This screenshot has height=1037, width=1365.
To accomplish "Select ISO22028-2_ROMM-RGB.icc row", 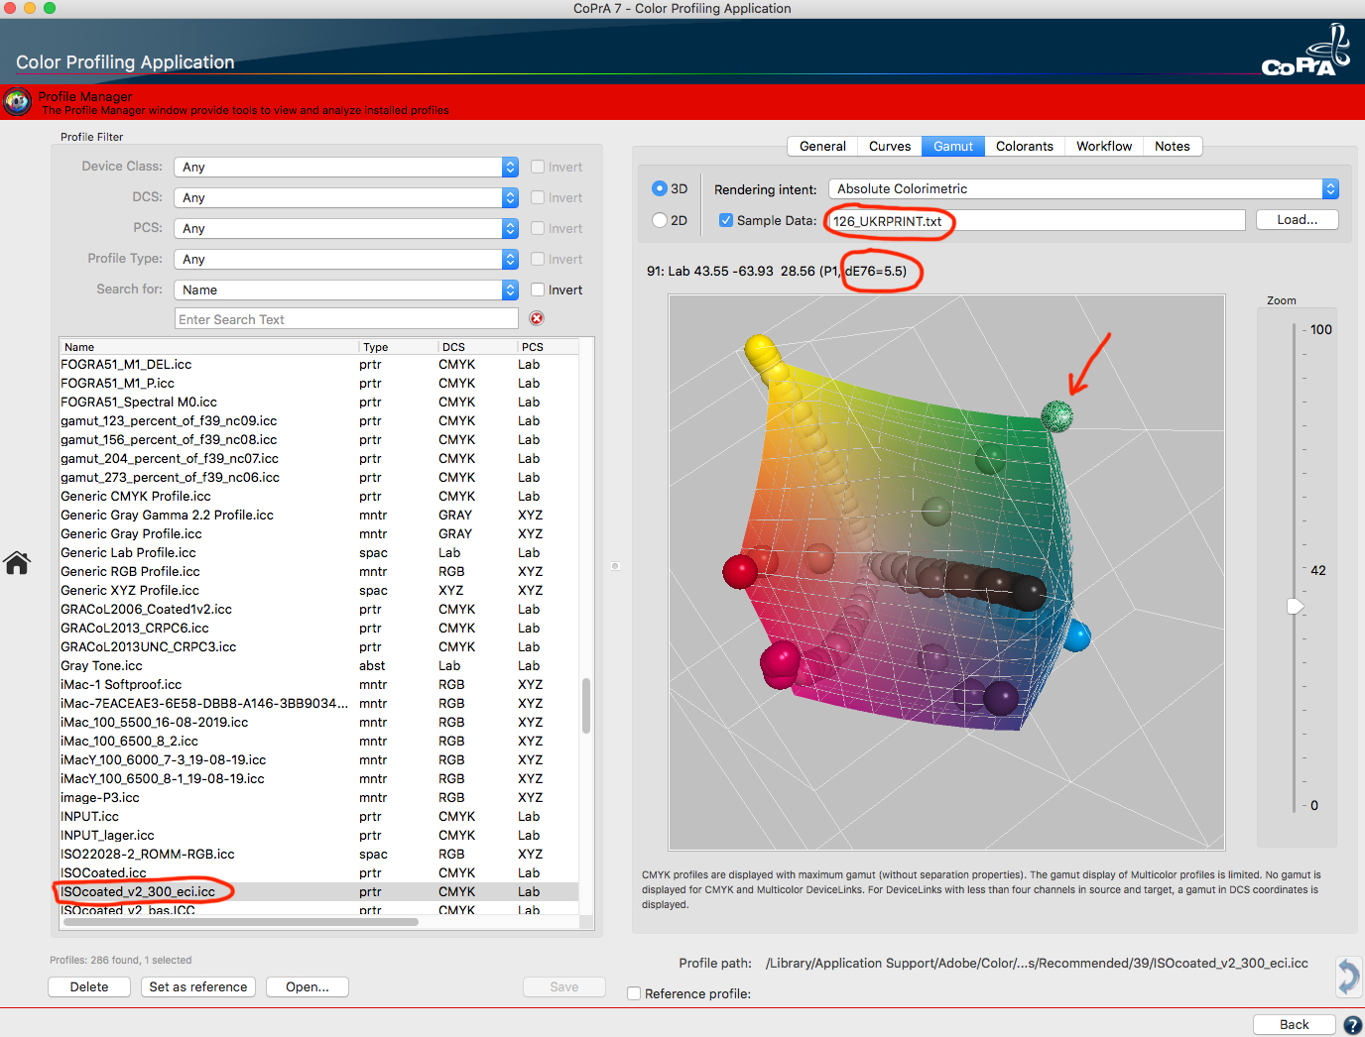I will pos(318,854).
